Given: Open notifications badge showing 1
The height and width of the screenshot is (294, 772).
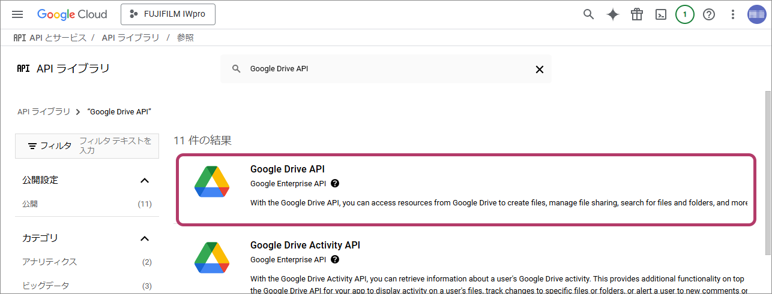Looking at the screenshot, I should click(685, 14).
